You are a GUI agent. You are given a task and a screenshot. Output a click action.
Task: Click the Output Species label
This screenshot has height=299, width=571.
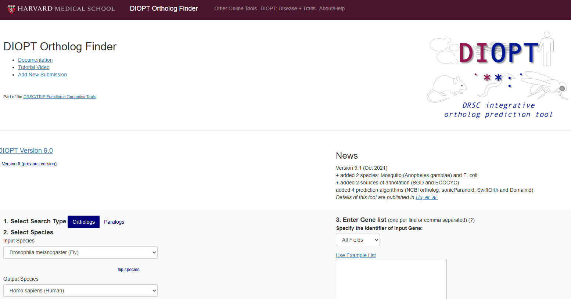(x=21, y=279)
